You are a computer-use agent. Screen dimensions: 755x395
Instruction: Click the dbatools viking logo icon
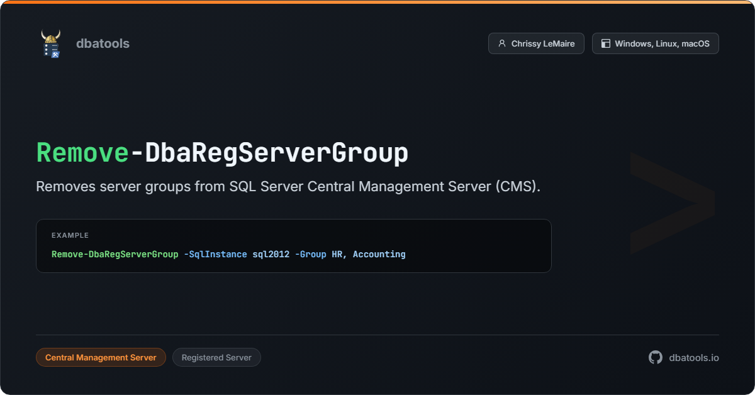51,44
